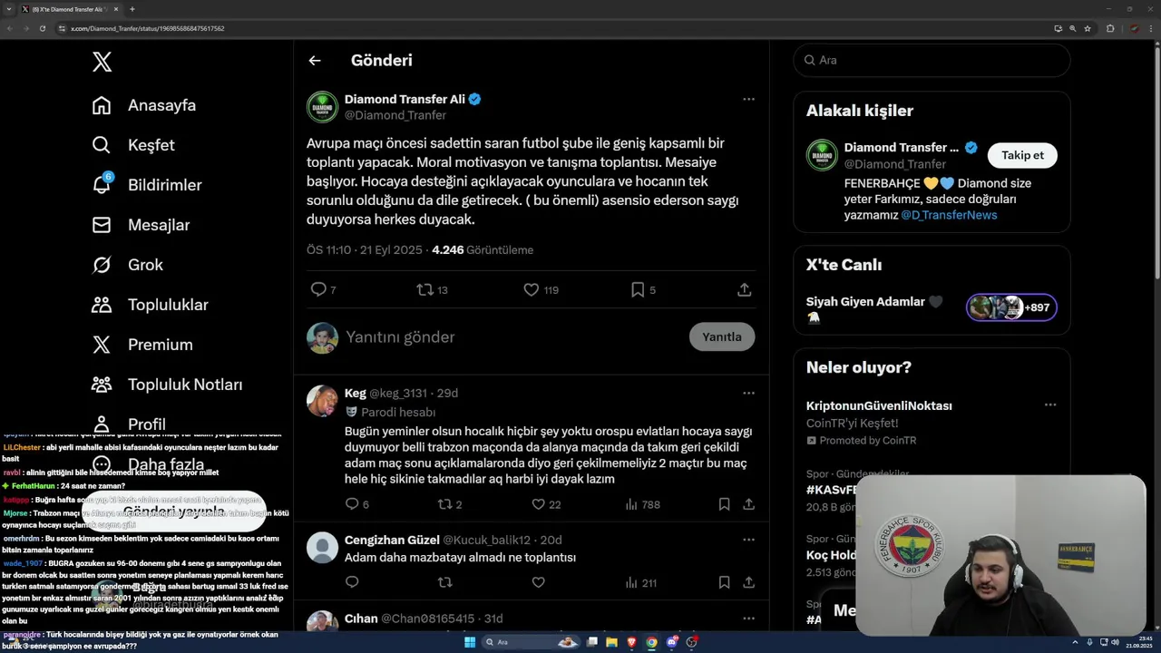Bookmark this page with star icon
This screenshot has height=653, width=1161.
point(1088,28)
